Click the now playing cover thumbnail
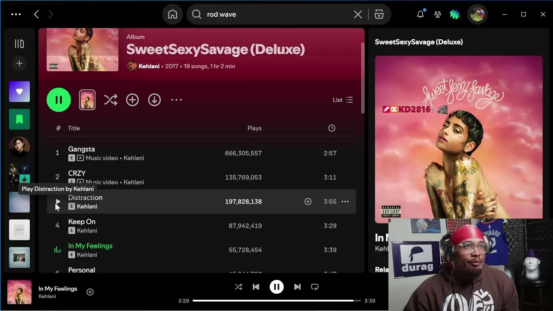Screen dimensions: 553x311 pyautogui.click(x=19, y=292)
